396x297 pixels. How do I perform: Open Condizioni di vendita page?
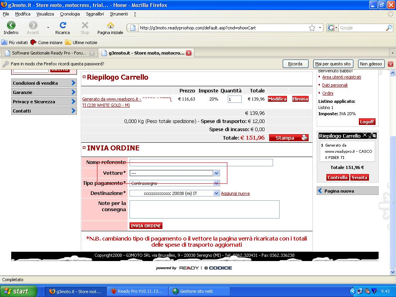coord(44,83)
